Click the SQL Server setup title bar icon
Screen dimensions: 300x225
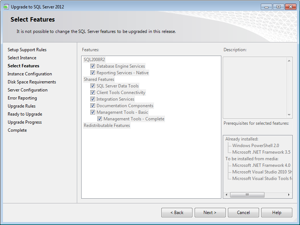(x=6, y=7)
